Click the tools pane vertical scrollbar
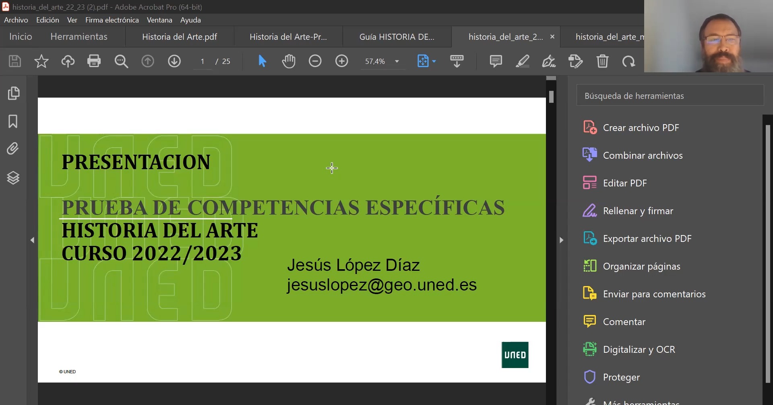Screen dimensions: 773x405 (x=768, y=254)
